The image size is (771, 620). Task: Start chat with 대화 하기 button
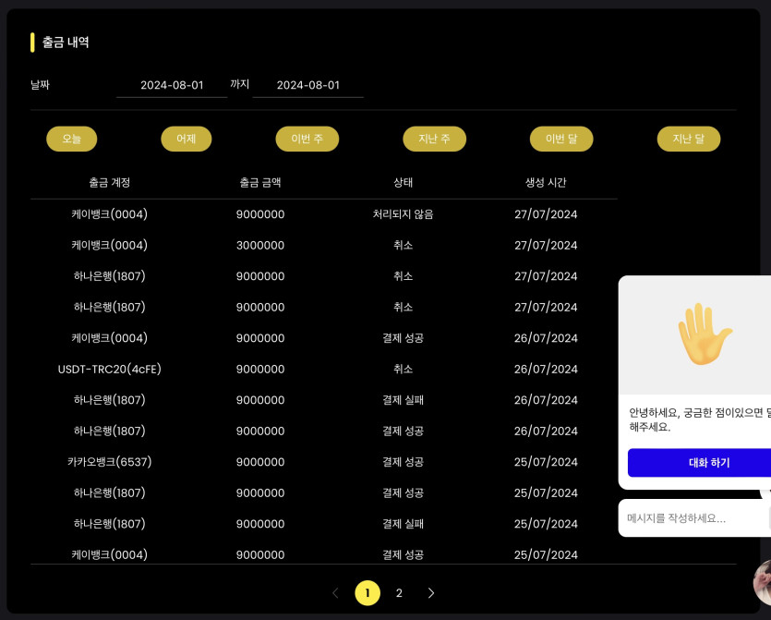coord(699,463)
